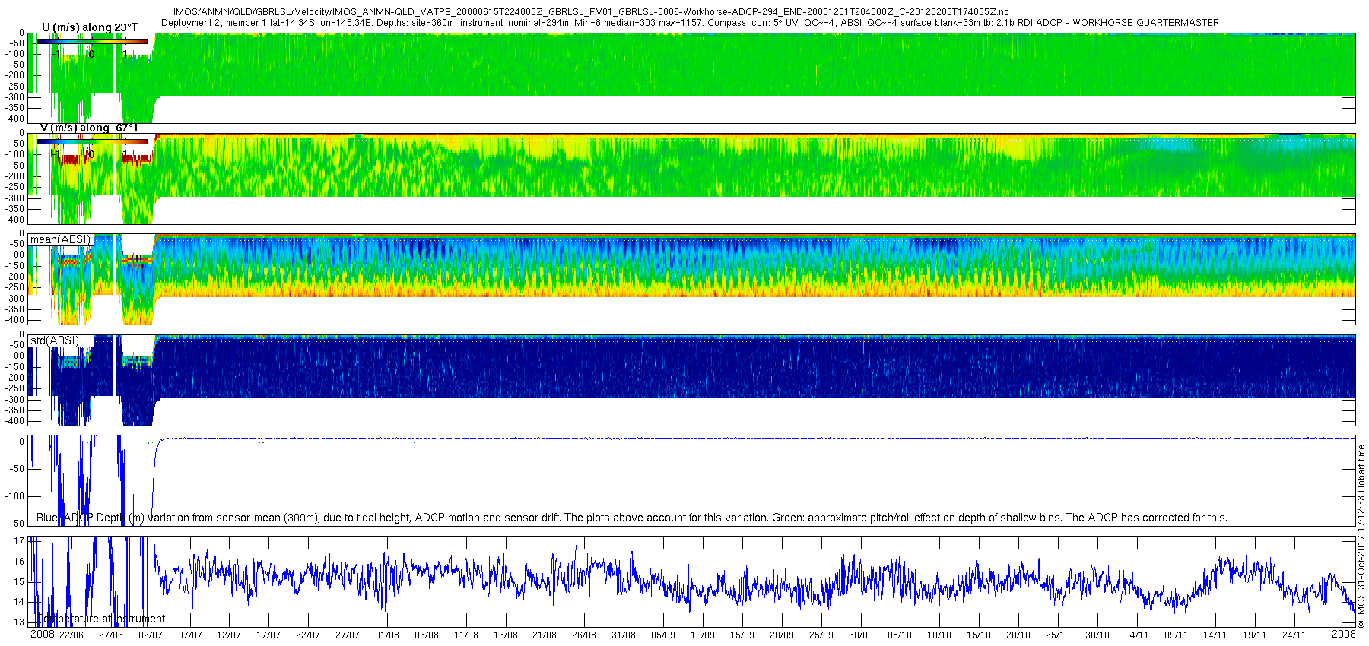Click the file path title line at top
The height and width of the screenshot is (646, 1369).
pos(591,12)
